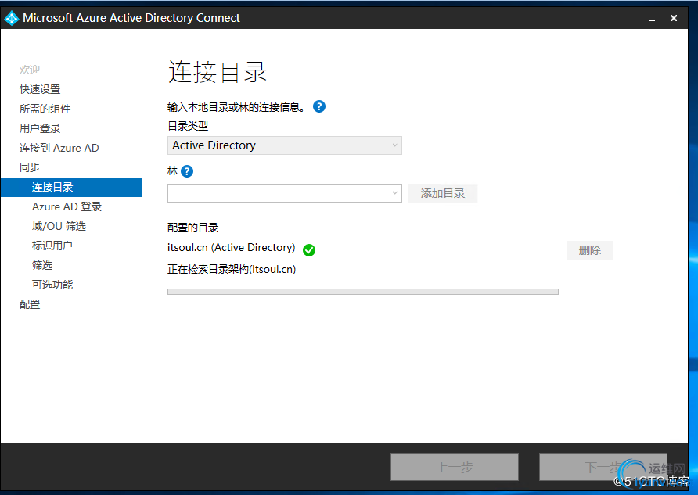Click the itsoul.cn (Active Directory) entry

[232, 248]
